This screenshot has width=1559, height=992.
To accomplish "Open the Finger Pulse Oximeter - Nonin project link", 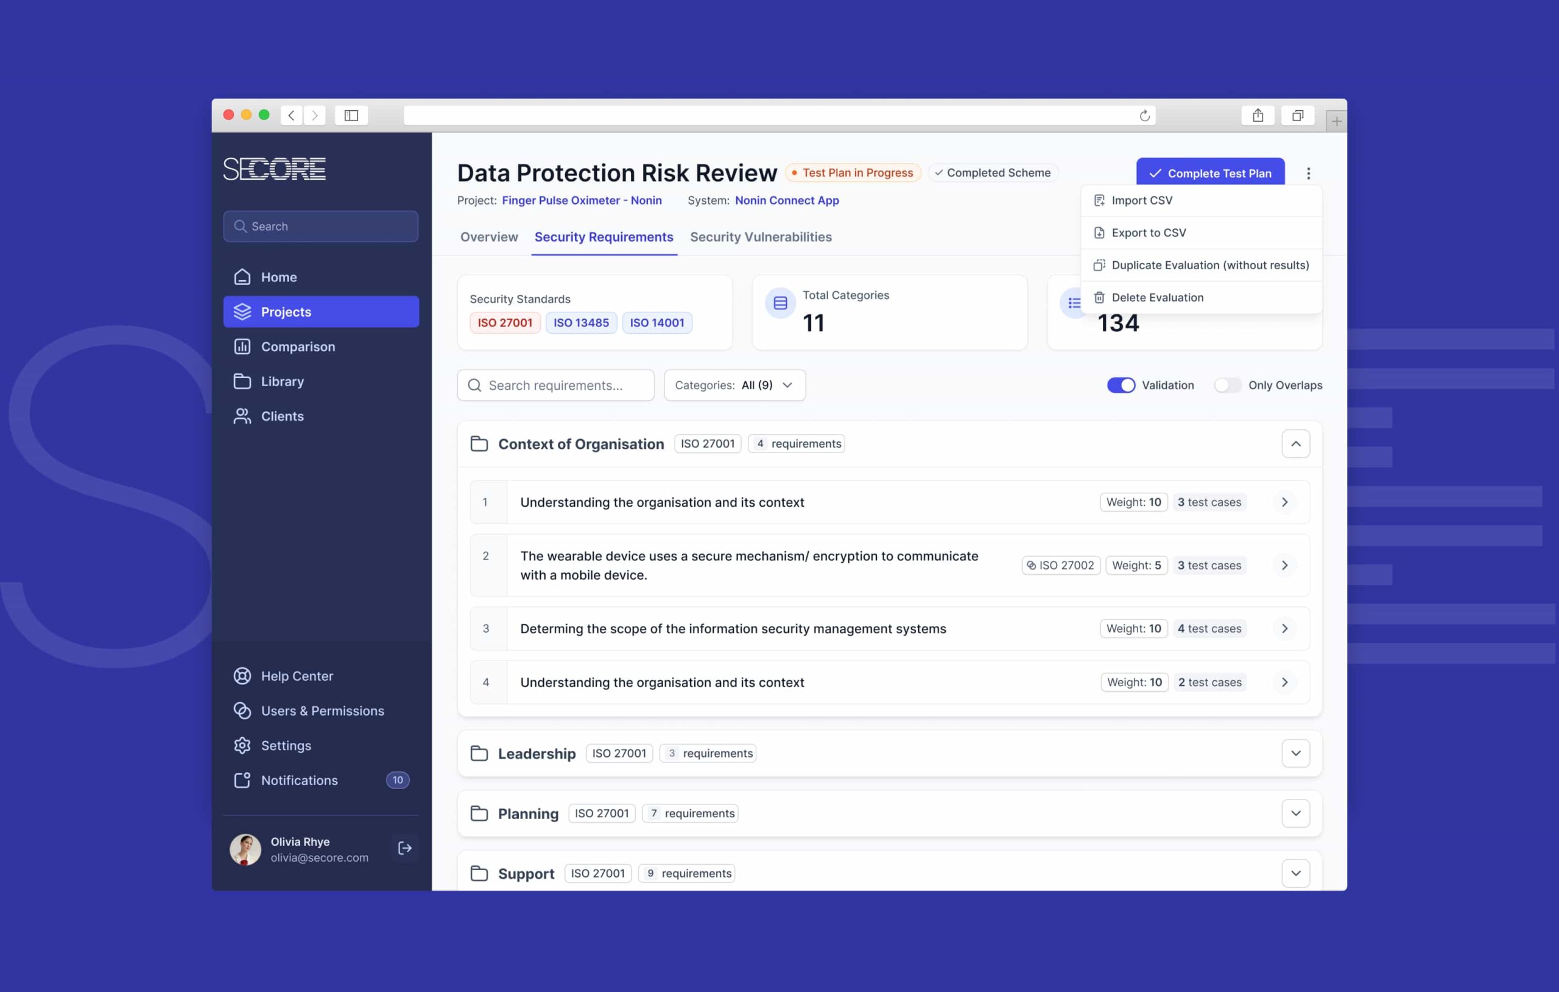I will [582, 201].
